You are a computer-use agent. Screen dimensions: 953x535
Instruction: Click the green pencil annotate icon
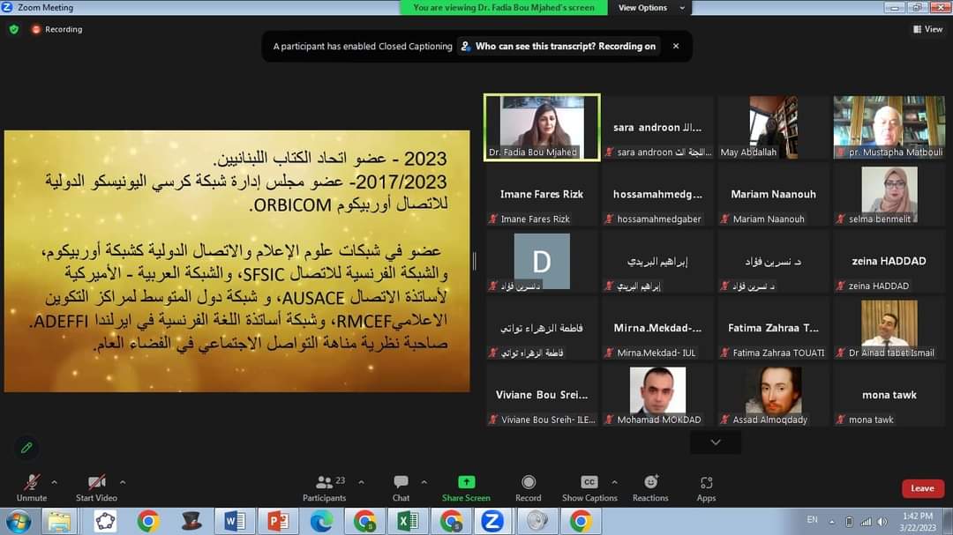26,448
